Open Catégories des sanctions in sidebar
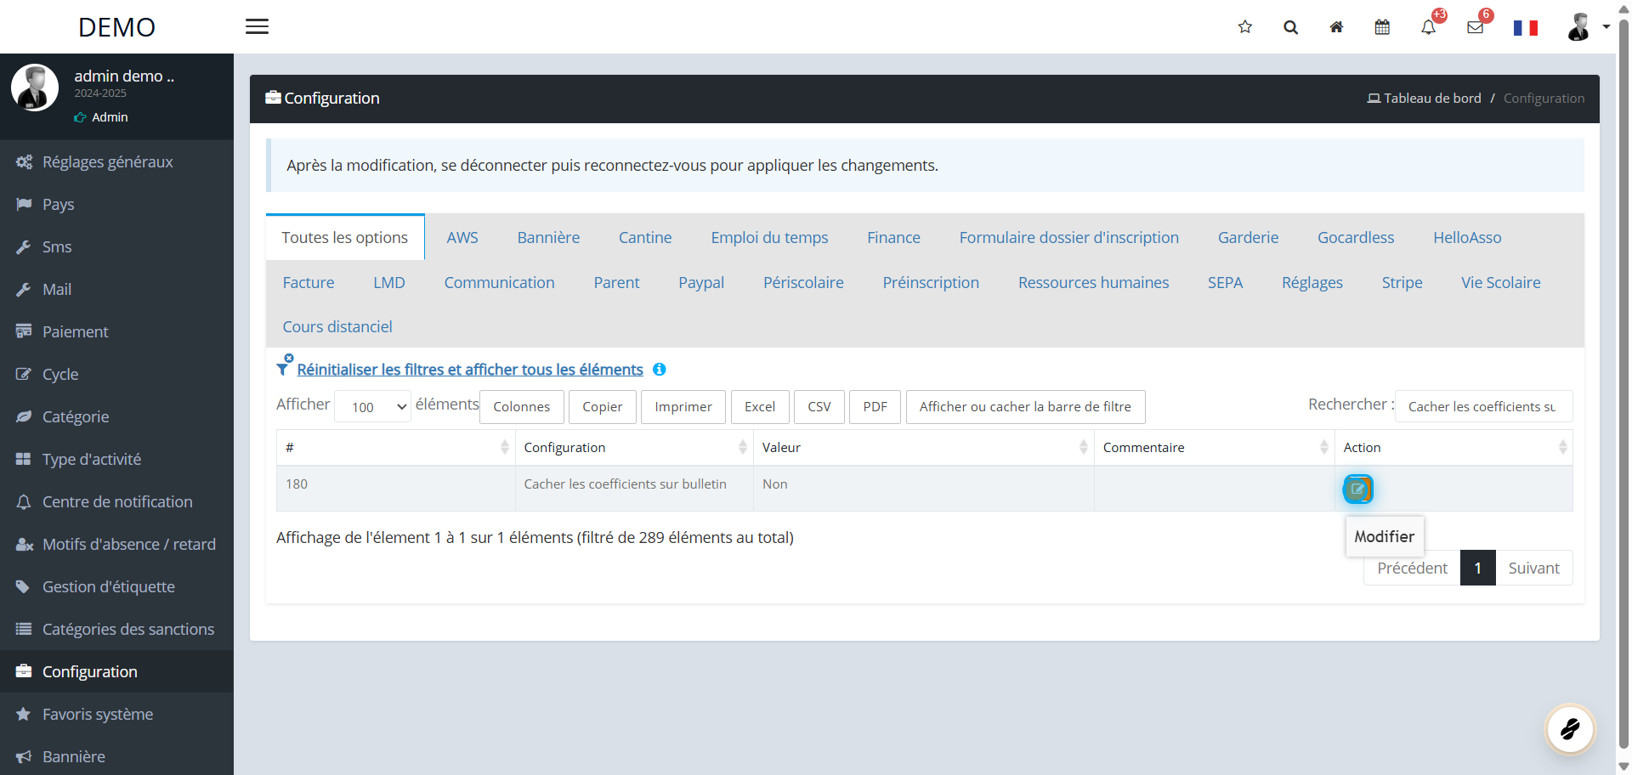Screen dimensions: 1632x775 (116, 629)
